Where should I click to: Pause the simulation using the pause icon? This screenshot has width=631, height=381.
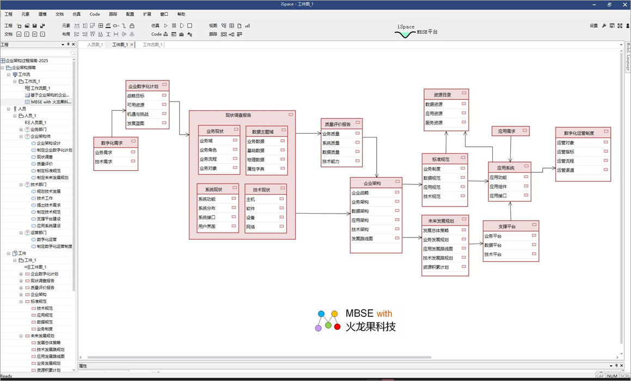pos(174,26)
